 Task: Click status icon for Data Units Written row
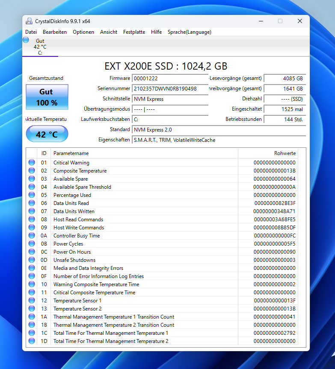click(32, 211)
